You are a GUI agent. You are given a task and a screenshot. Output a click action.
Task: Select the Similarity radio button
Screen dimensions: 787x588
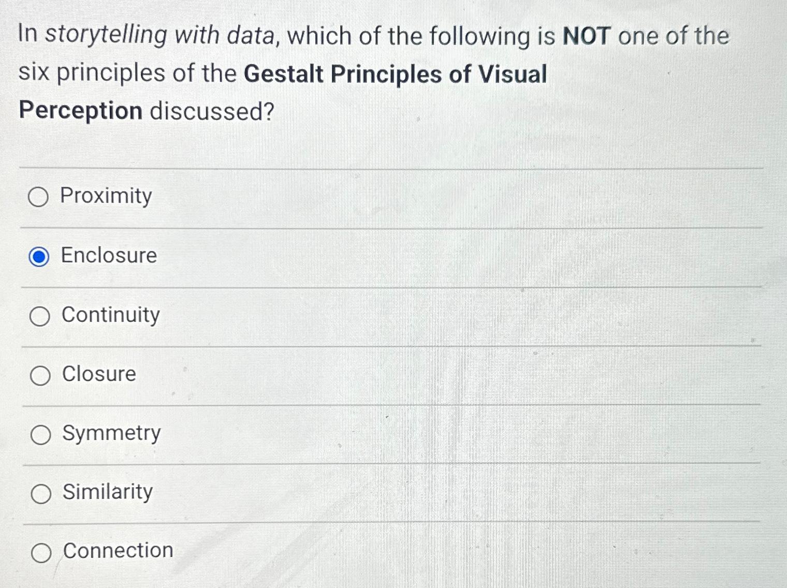pyautogui.click(x=39, y=493)
